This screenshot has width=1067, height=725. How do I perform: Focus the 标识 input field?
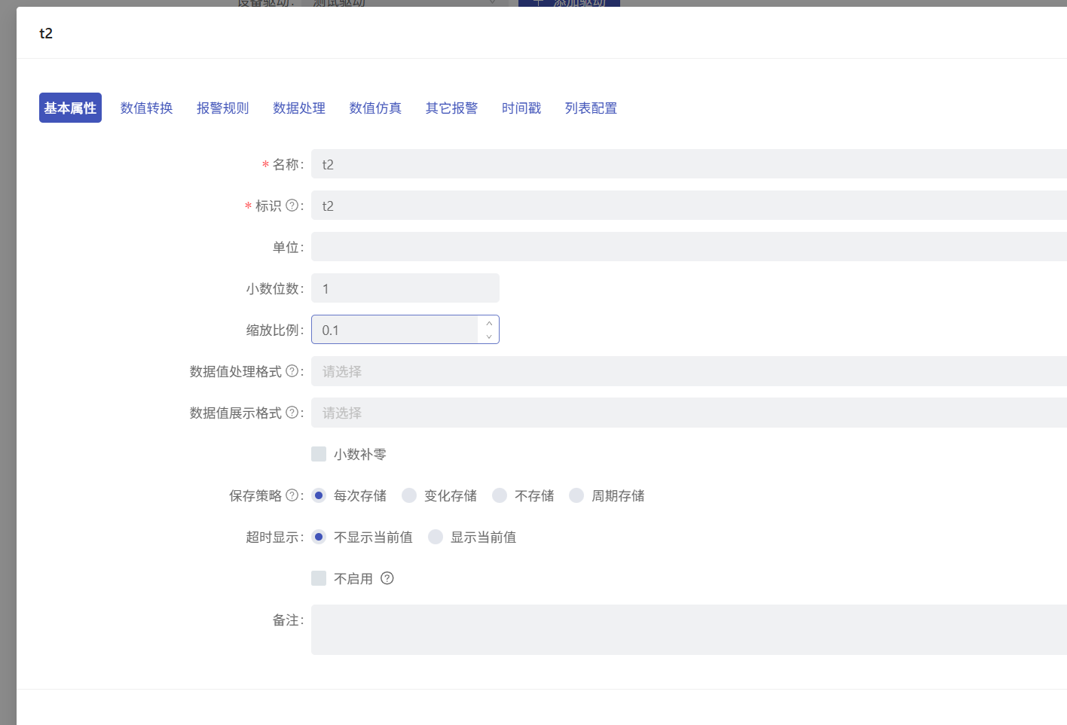(x=689, y=206)
